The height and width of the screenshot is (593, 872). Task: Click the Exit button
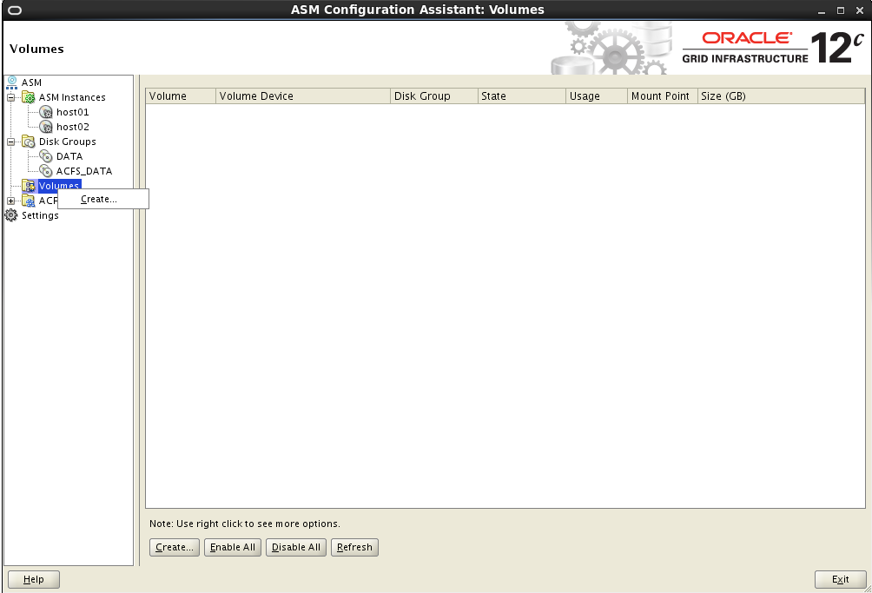coord(841,579)
